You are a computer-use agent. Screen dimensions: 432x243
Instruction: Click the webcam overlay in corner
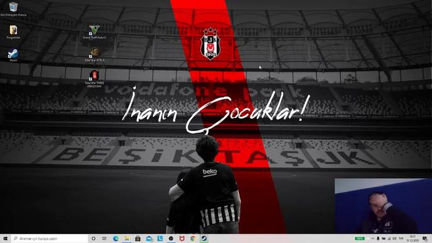pyautogui.click(x=383, y=206)
